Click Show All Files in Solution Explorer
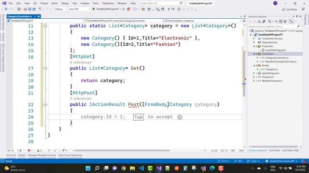309x173 pixels. click(x=285, y=21)
